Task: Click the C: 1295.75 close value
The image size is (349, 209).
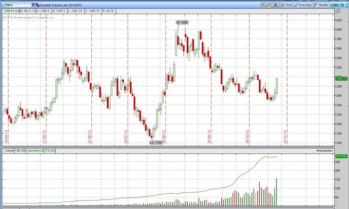Action: coord(93,11)
